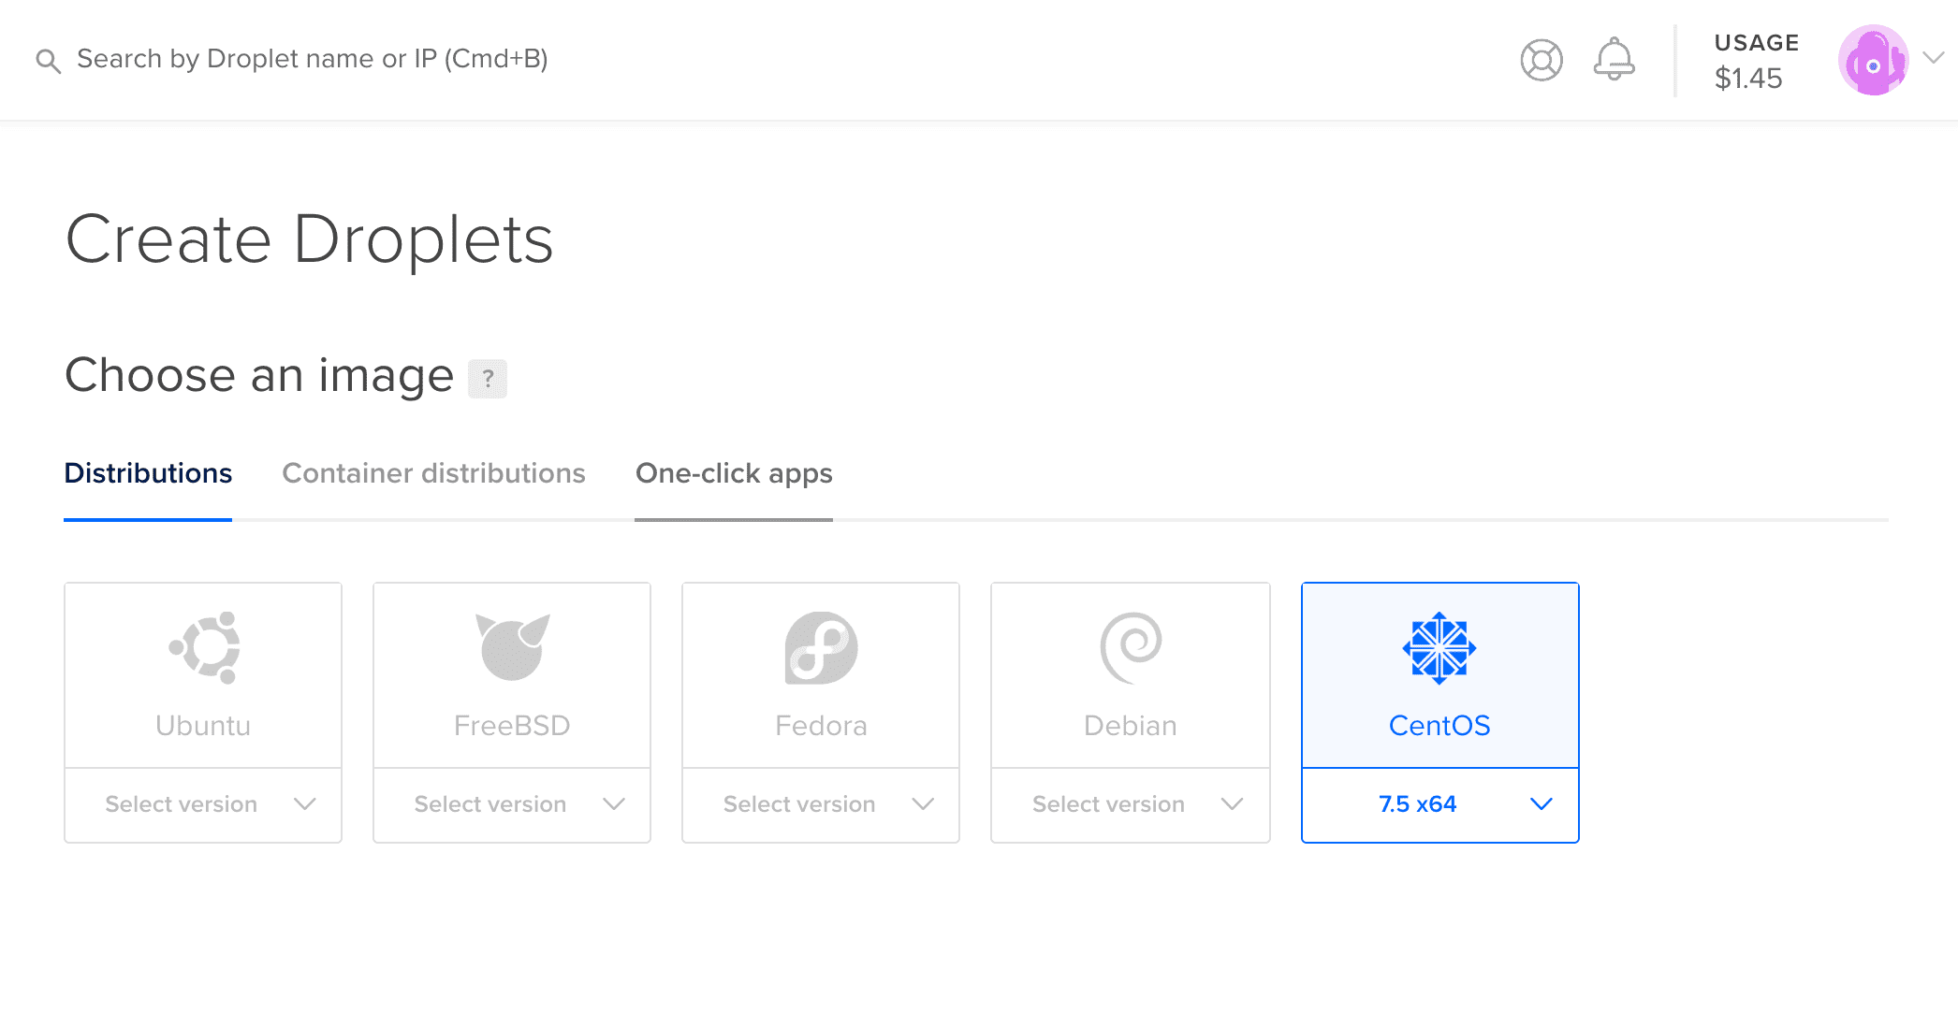Expand Fedora version chevron
1958x1012 pixels.
[x=923, y=804]
